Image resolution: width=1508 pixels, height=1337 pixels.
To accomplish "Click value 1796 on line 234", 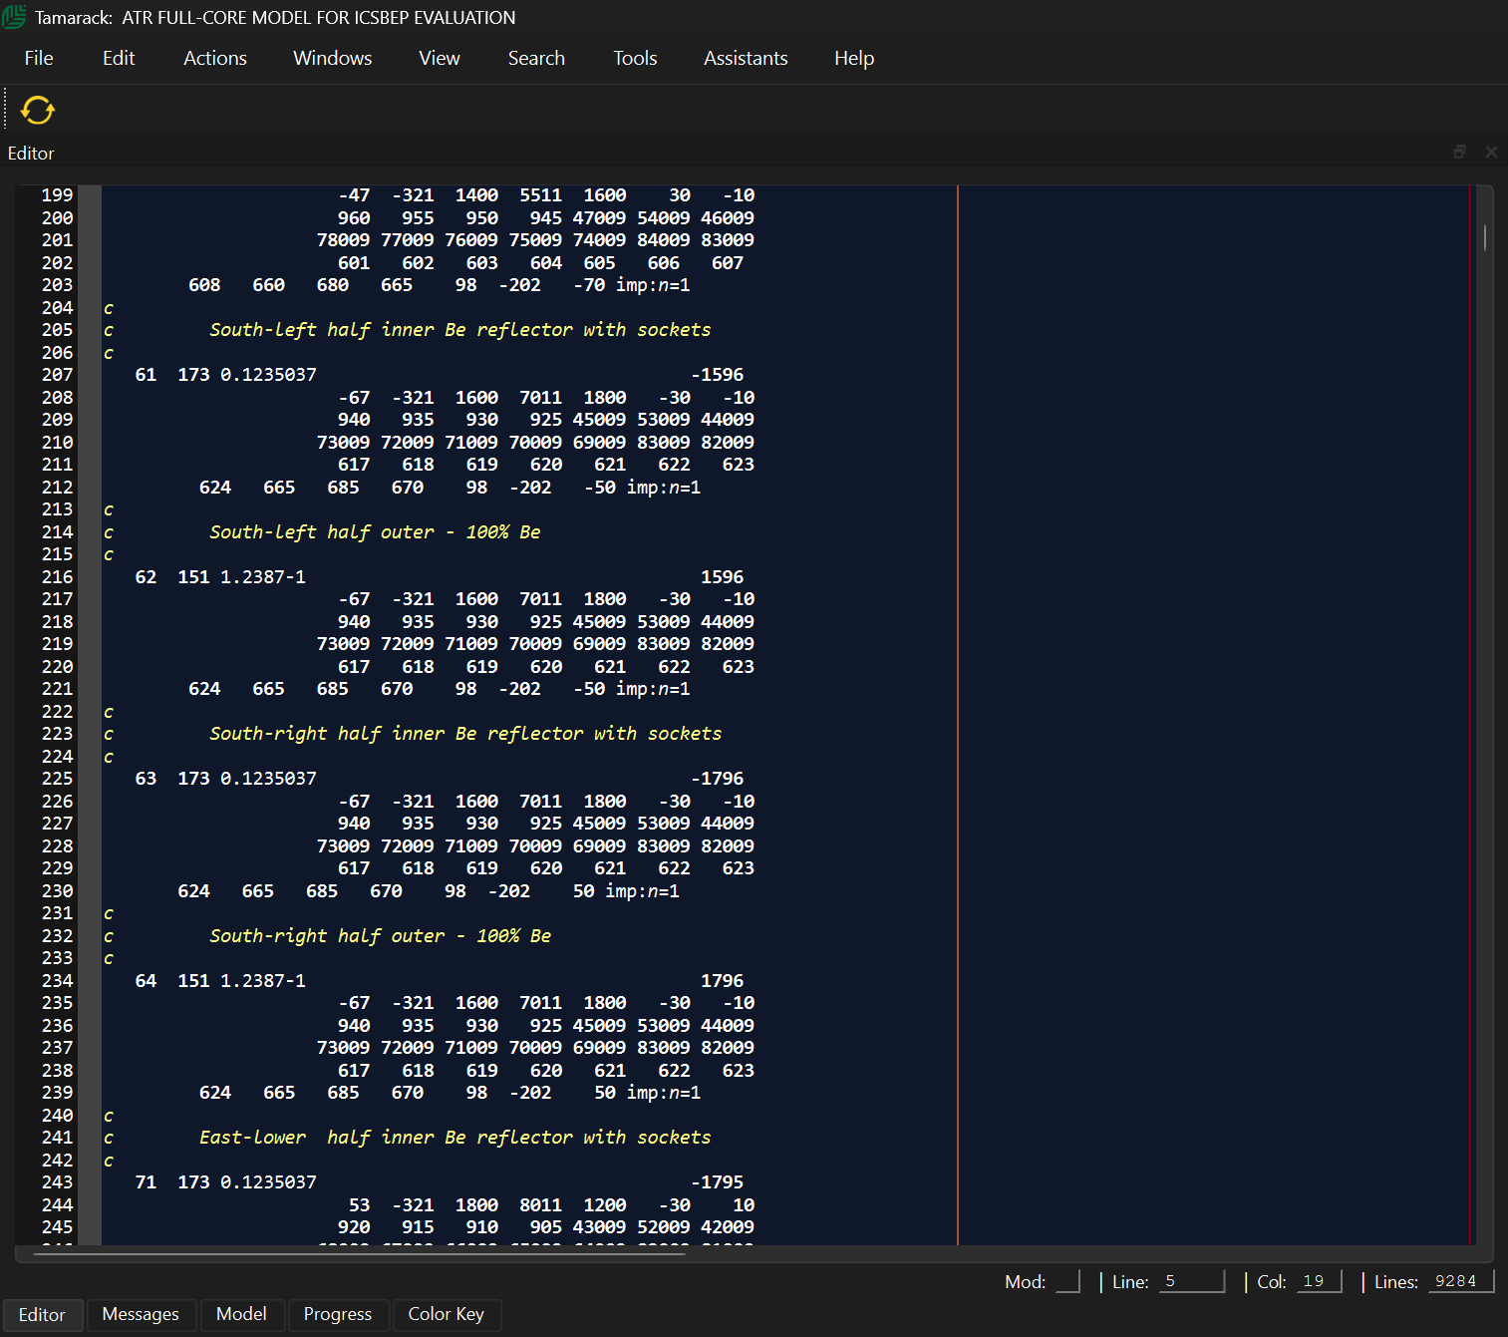I will 722,981.
